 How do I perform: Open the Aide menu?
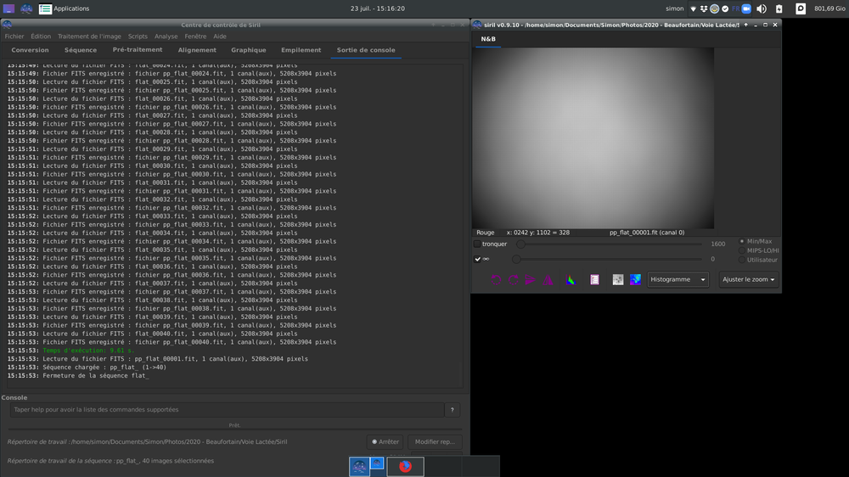tap(220, 36)
